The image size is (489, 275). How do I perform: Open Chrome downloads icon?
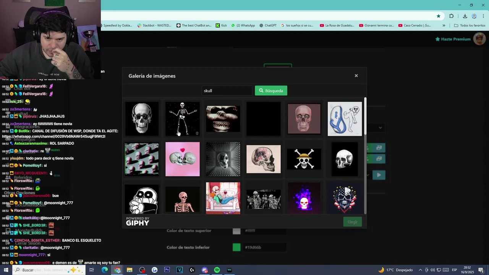(465, 16)
